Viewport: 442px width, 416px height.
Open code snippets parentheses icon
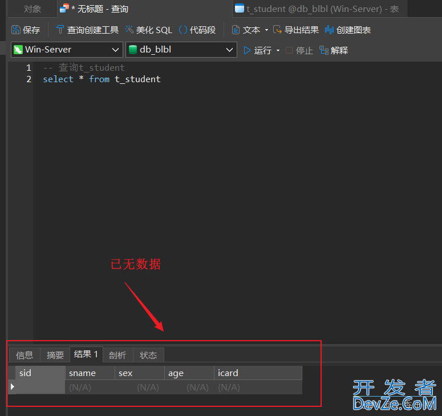183,30
